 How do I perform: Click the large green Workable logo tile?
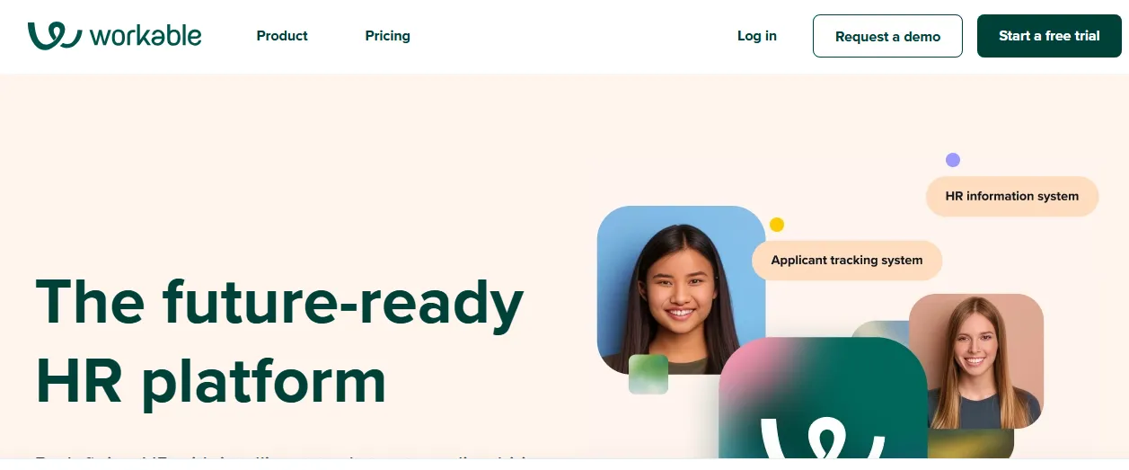click(x=823, y=398)
